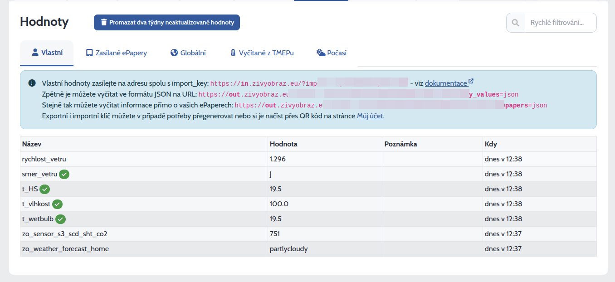Click the info circle icon in the blue notice

(32, 83)
